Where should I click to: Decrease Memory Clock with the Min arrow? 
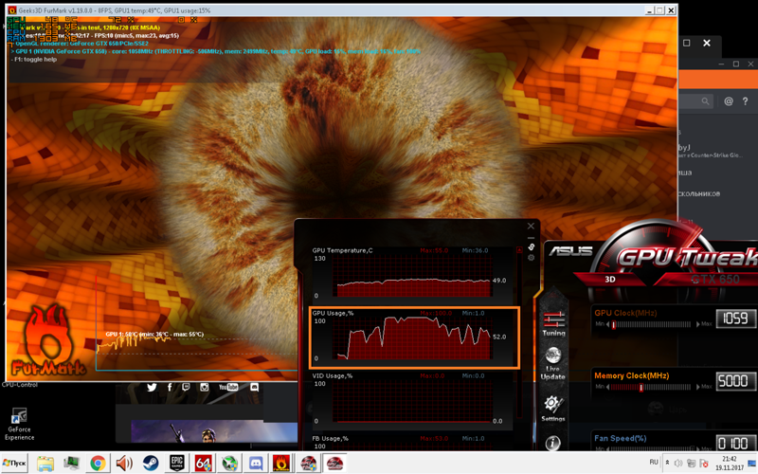click(607, 387)
